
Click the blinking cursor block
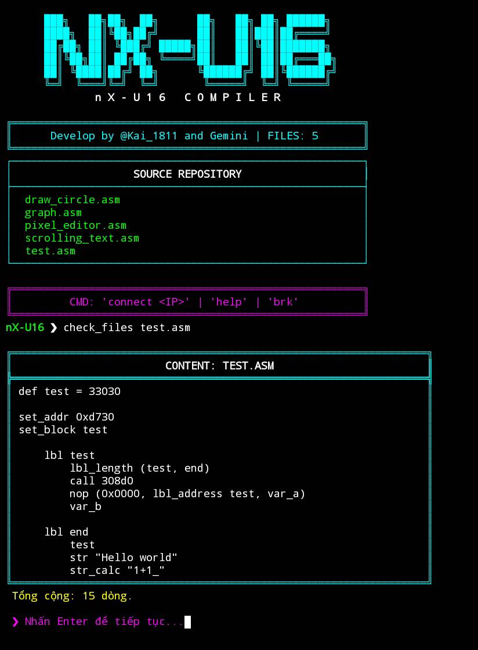click(187, 622)
